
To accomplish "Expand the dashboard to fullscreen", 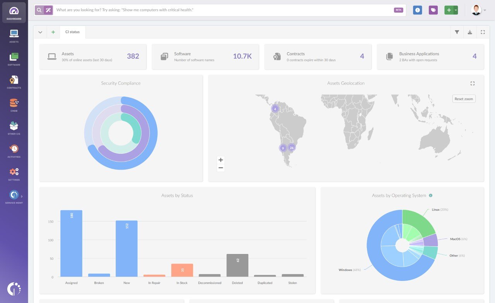I will 482,32.
